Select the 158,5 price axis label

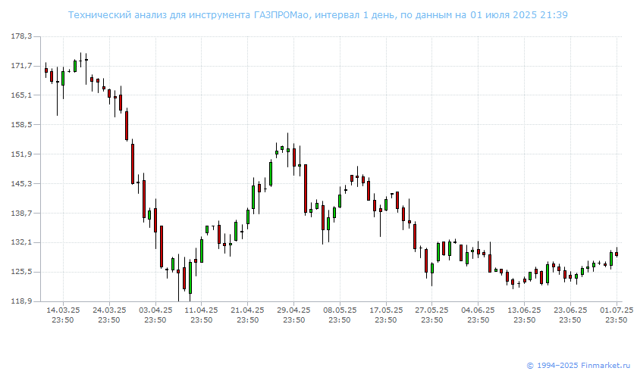tap(21, 124)
